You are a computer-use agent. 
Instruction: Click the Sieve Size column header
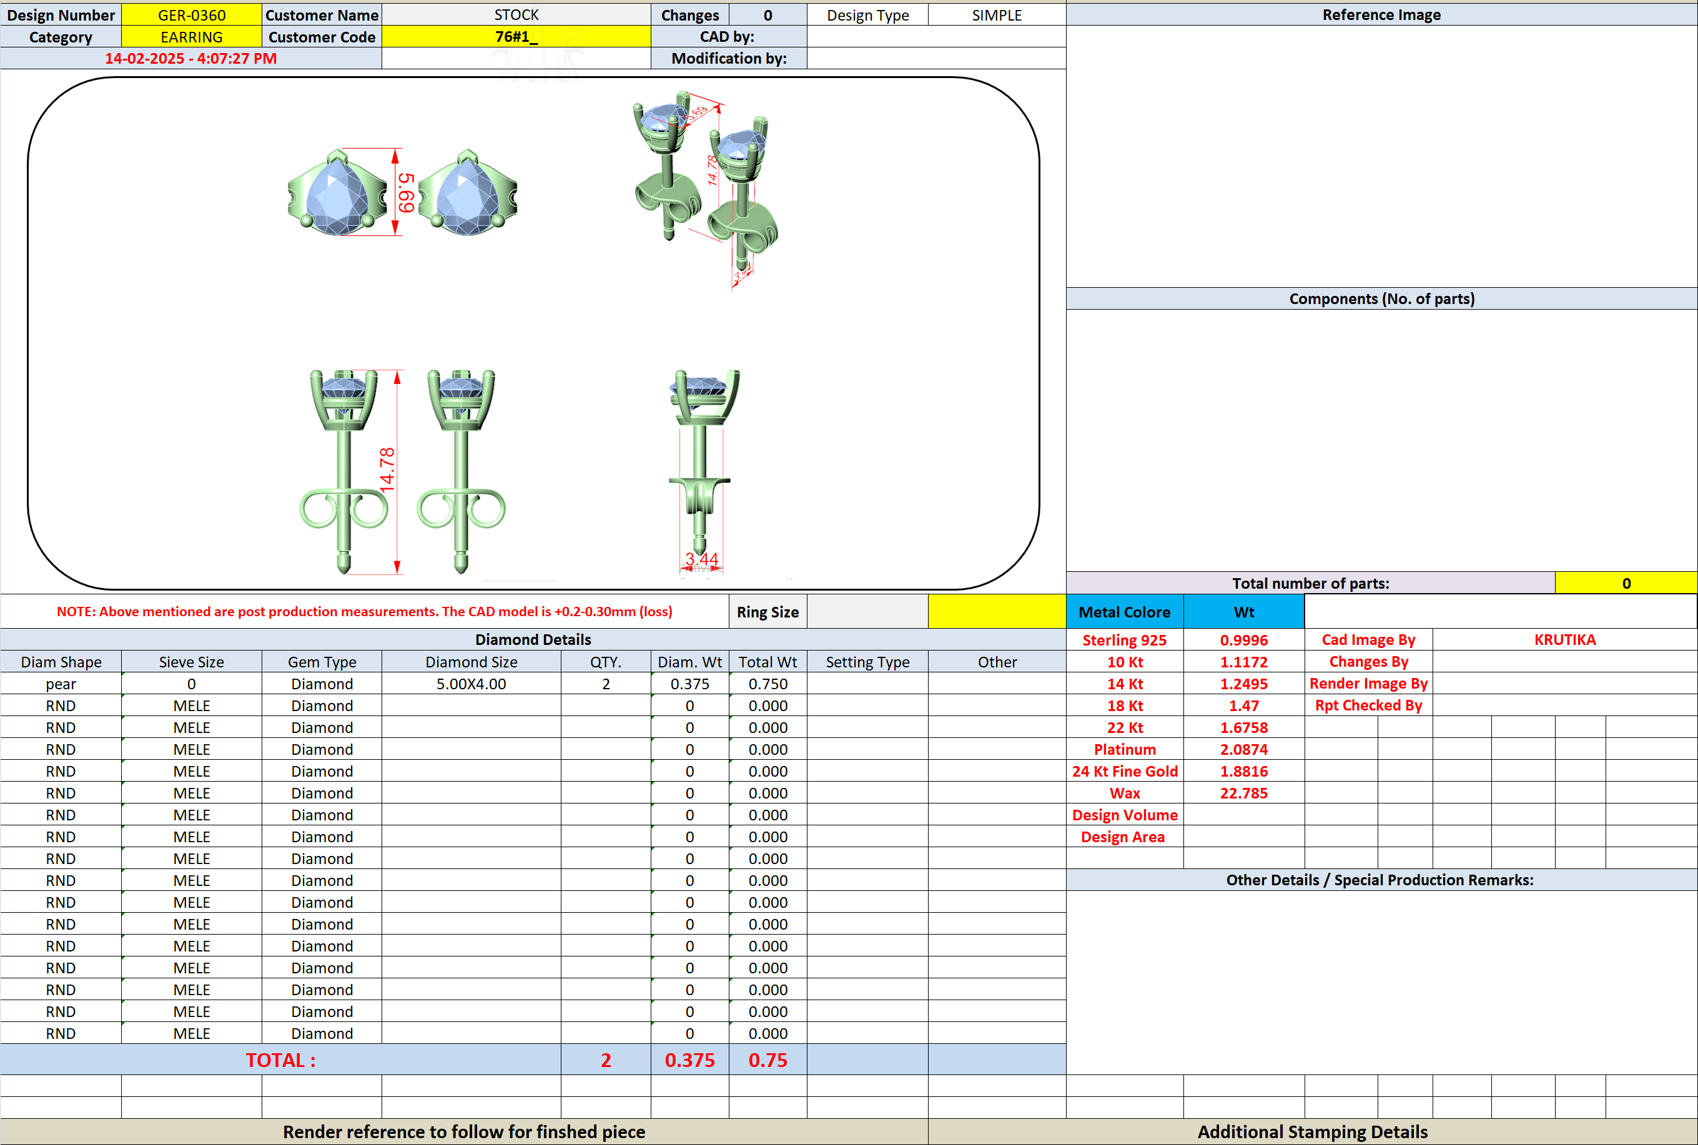[x=191, y=662]
